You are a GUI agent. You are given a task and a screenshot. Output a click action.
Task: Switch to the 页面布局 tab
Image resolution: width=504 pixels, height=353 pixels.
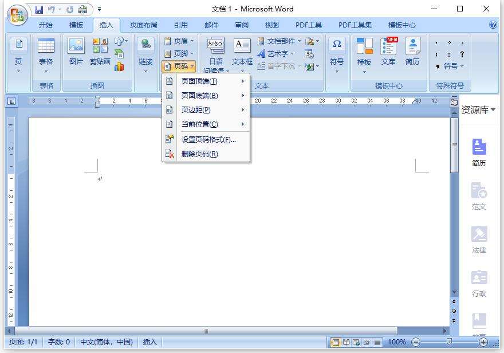pos(143,25)
